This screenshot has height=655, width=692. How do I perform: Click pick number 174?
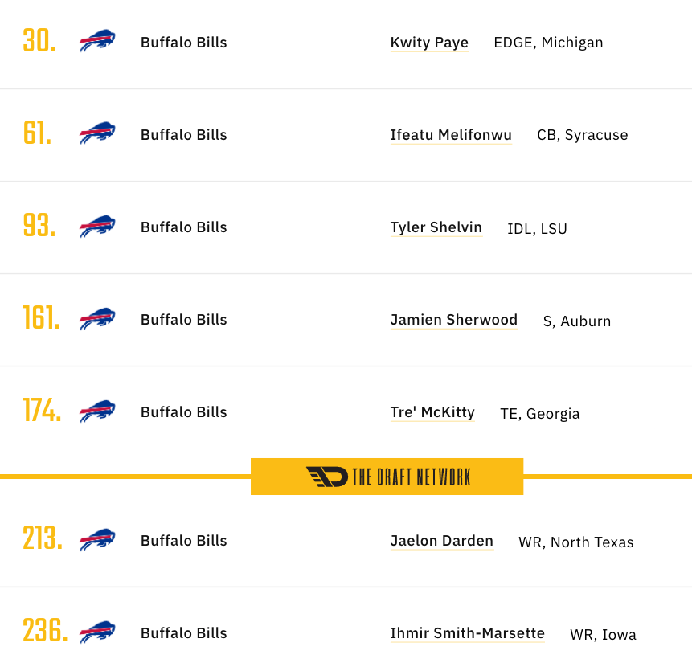[42, 410]
